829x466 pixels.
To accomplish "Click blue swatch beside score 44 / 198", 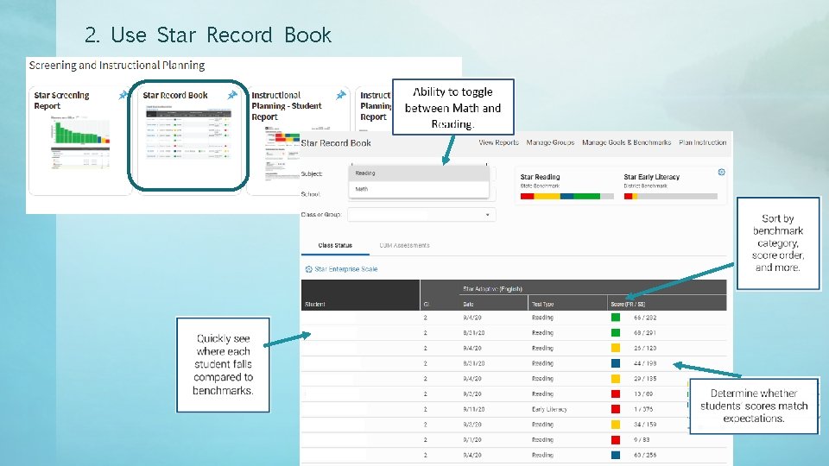I will tap(616, 363).
